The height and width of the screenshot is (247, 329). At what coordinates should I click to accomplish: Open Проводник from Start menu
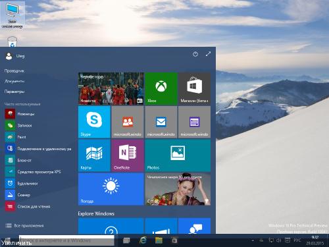pyautogui.click(x=14, y=70)
